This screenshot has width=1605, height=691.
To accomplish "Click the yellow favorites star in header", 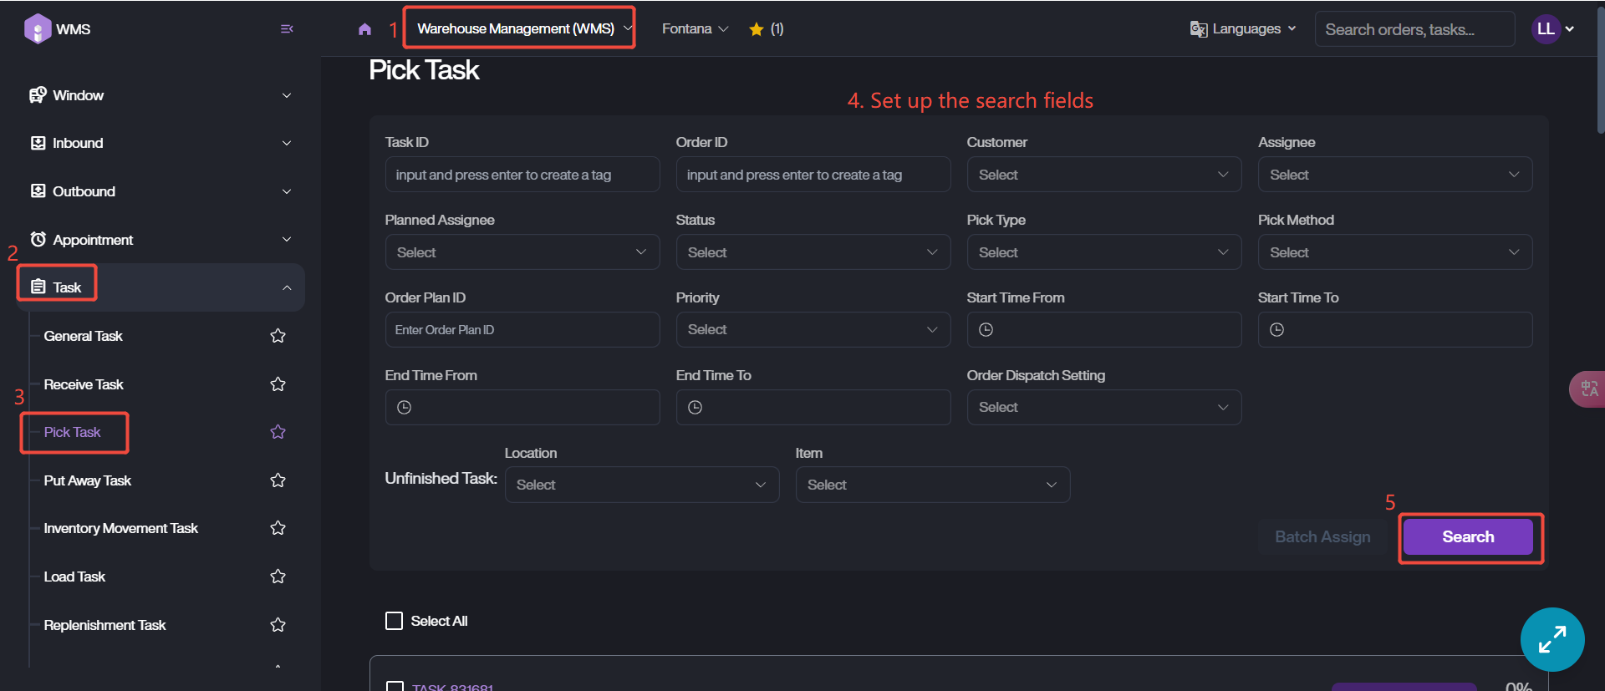I will (x=757, y=29).
